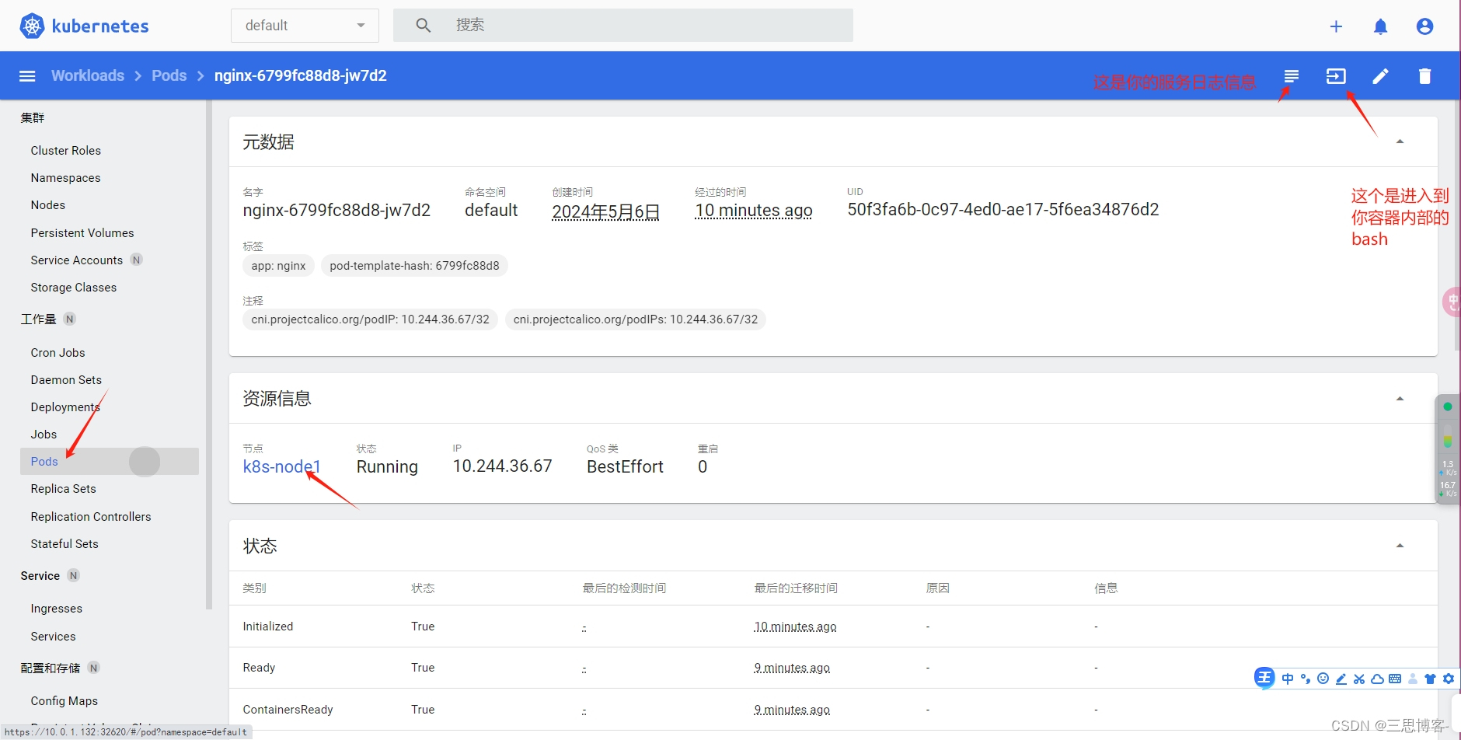The image size is (1461, 740).
Task: Click IME cloud icon
Action: (x=1377, y=679)
